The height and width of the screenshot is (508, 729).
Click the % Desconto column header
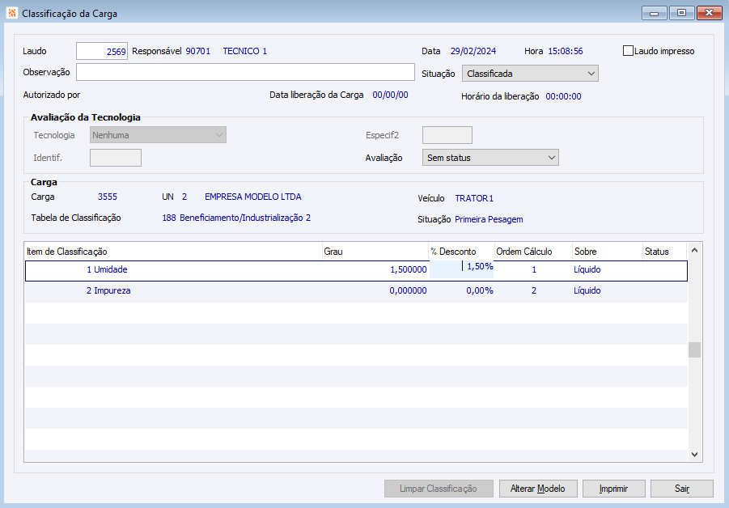tap(461, 252)
